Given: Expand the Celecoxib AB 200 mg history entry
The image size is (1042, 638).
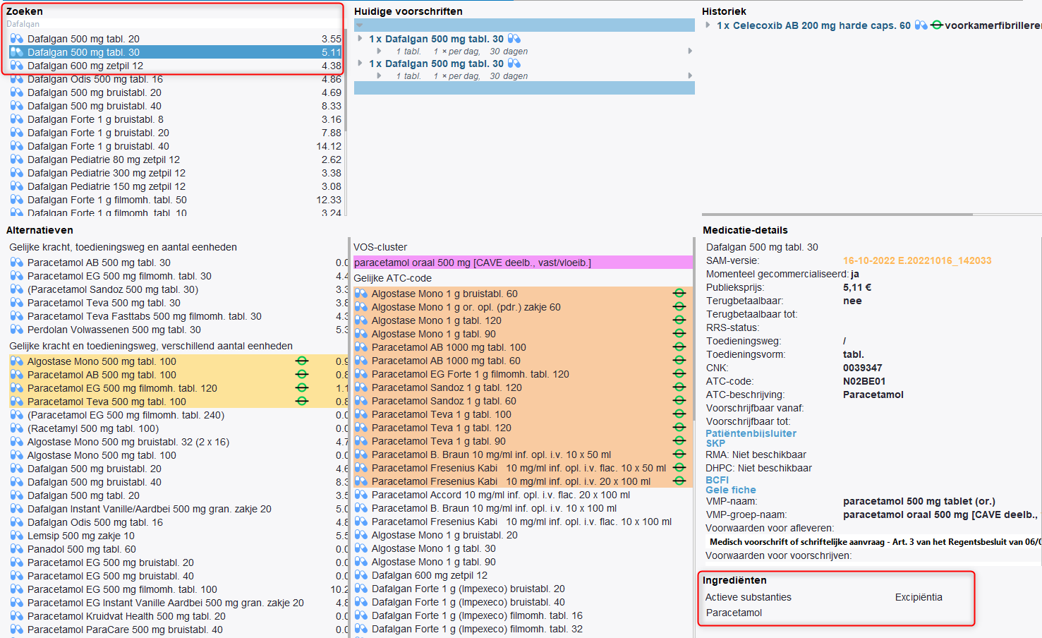Looking at the screenshot, I should (x=708, y=25).
